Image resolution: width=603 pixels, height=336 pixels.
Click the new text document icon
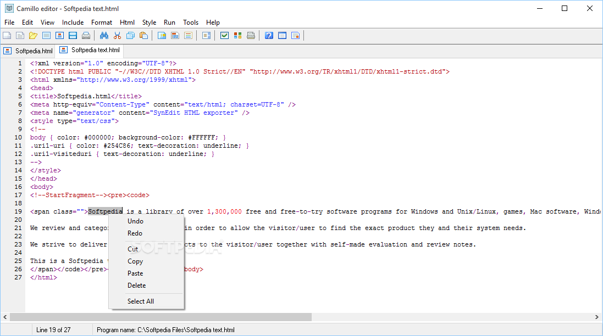point(20,36)
